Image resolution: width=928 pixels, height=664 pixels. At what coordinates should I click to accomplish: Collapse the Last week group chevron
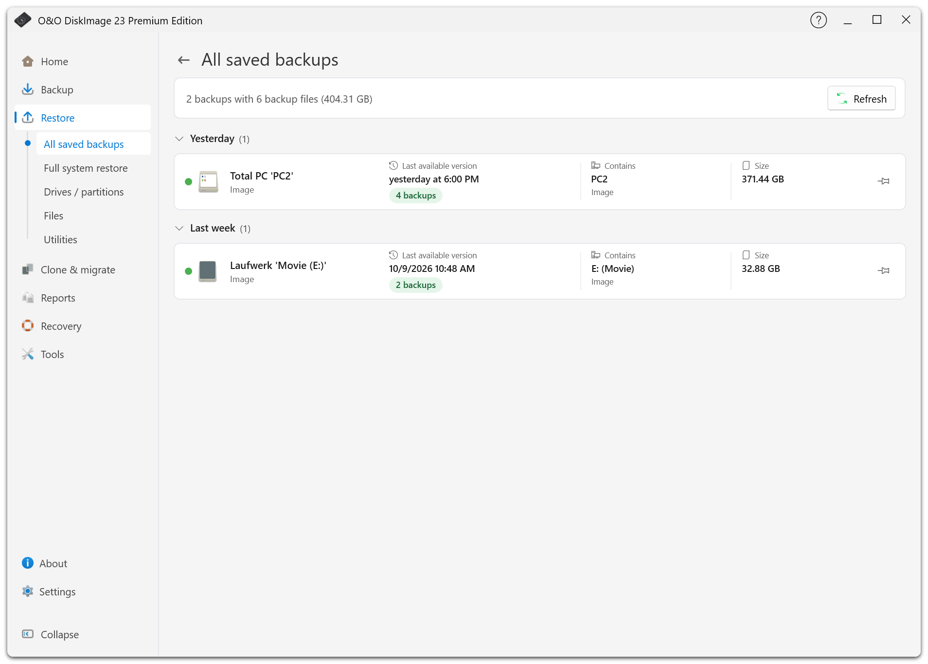coord(179,229)
